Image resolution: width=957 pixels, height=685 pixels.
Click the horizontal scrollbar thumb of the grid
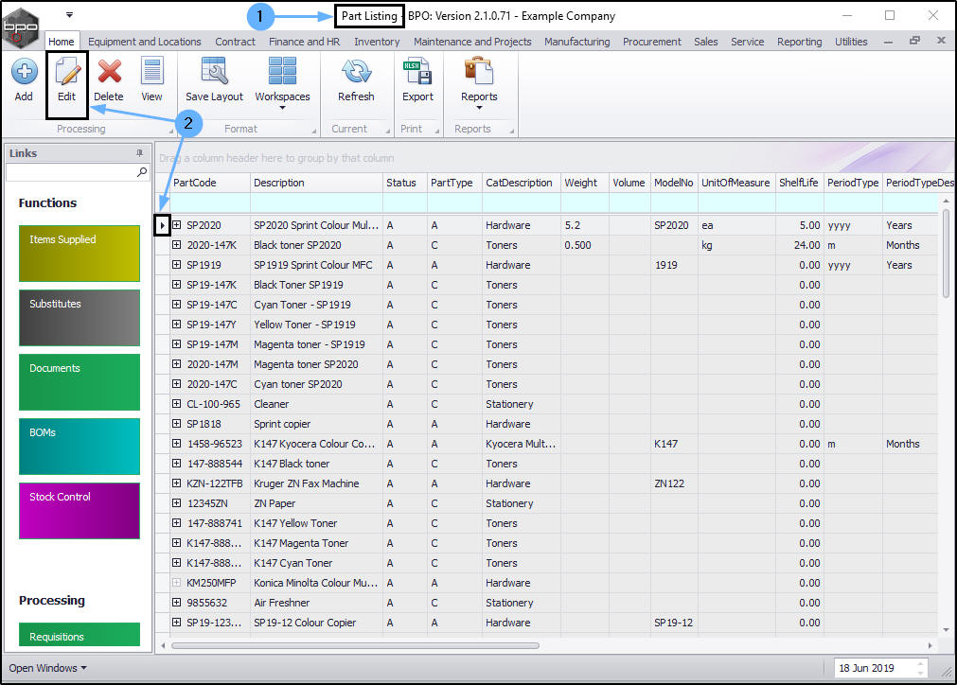(x=355, y=645)
